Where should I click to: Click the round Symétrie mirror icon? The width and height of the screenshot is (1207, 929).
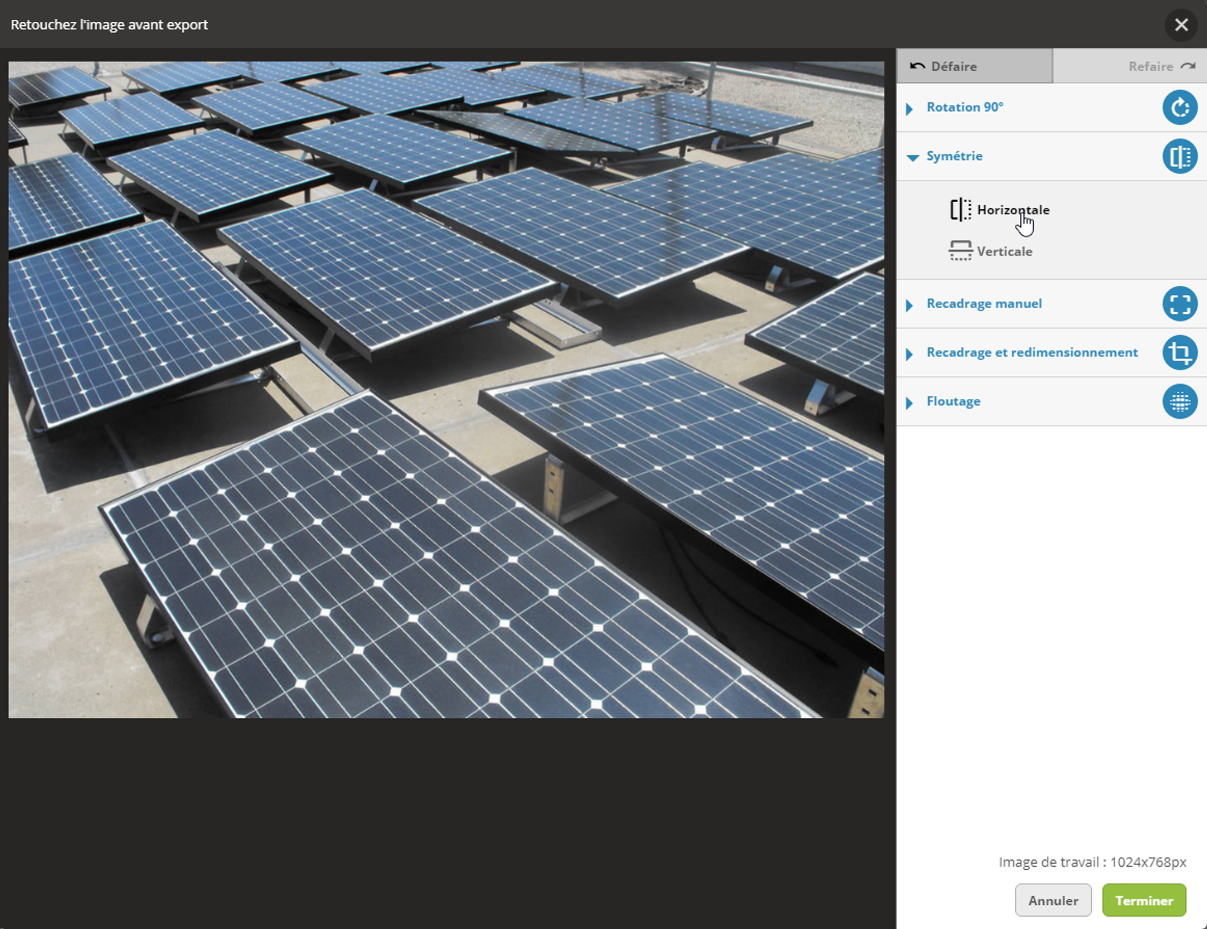tap(1179, 156)
